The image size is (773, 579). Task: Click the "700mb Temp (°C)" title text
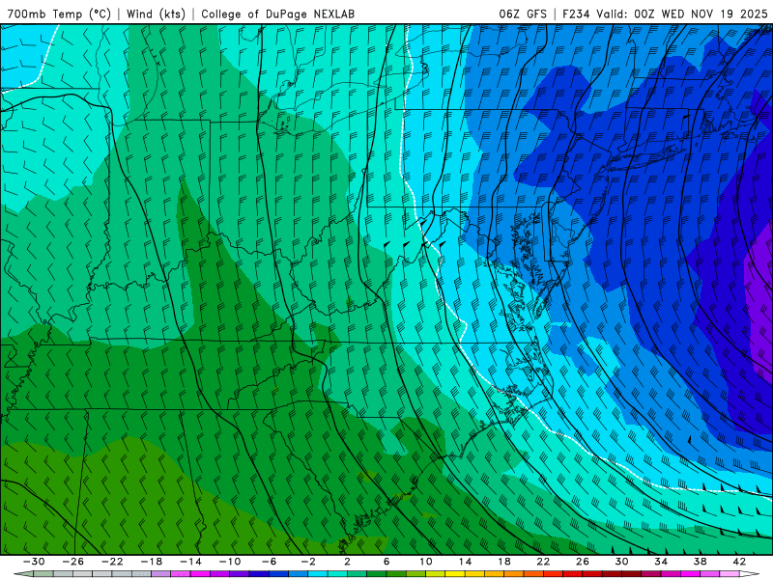tap(59, 14)
